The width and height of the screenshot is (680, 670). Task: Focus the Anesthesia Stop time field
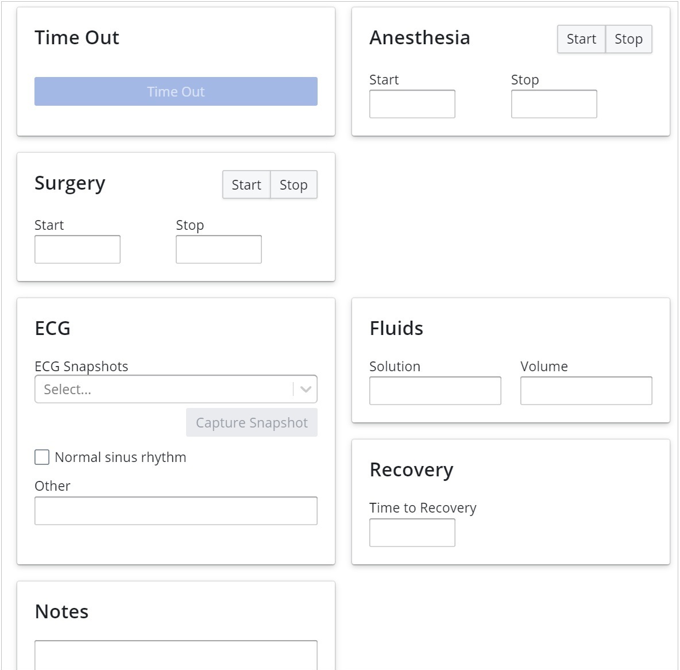tap(554, 104)
